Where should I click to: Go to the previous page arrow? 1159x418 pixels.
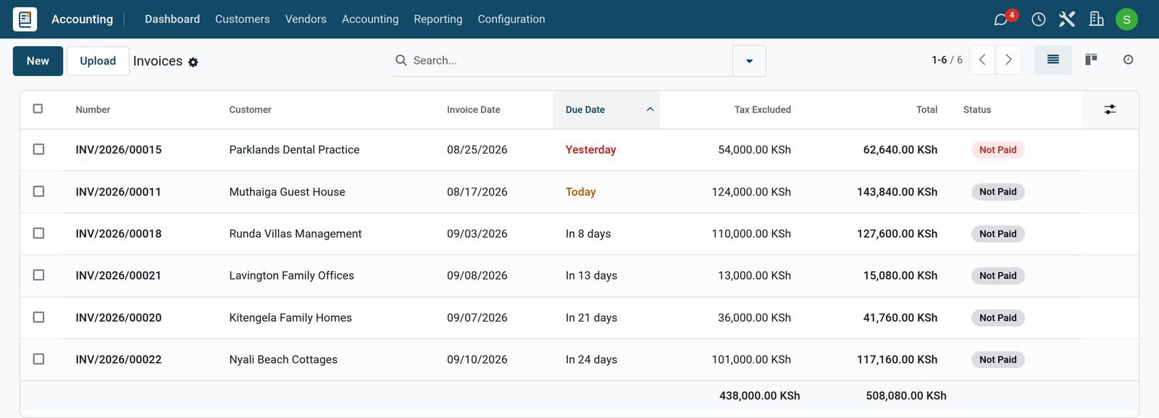tap(982, 60)
